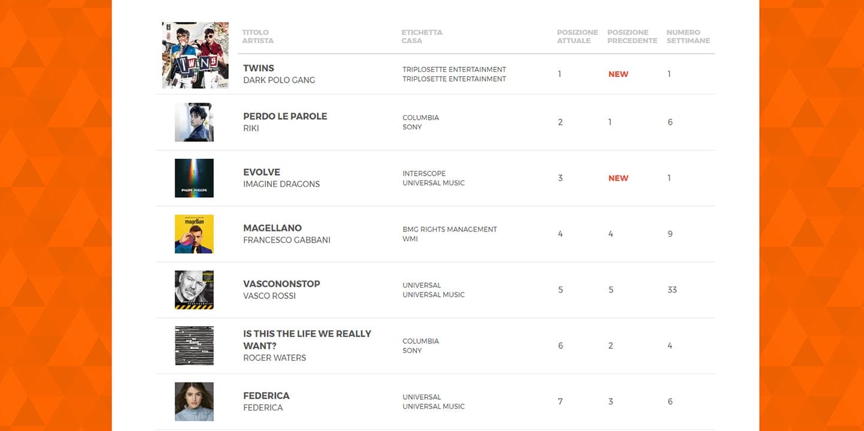Click the red NEW badge for Evolve
Image resolution: width=864 pixels, height=431 pixels.
coord(618,178)
